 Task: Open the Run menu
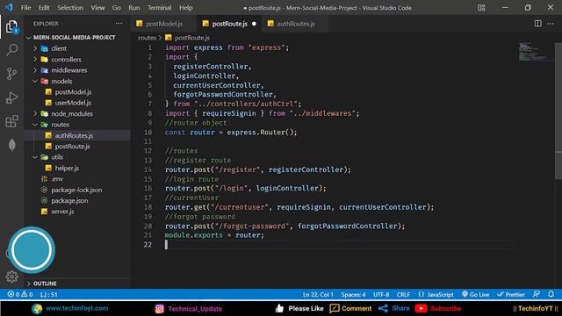pos(134,8)
